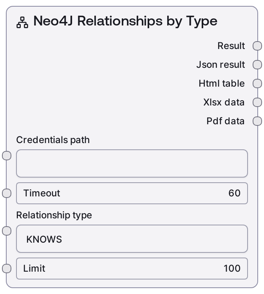Click the Xlsx data output socket
The width and height of the screenshot is (264, 294).
coord(257,102)
